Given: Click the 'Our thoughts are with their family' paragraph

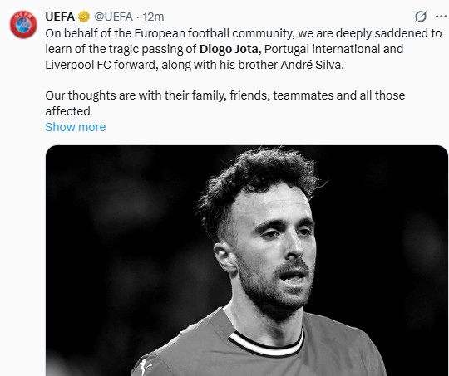Looking at the screenshot, I should click(225, 103).
